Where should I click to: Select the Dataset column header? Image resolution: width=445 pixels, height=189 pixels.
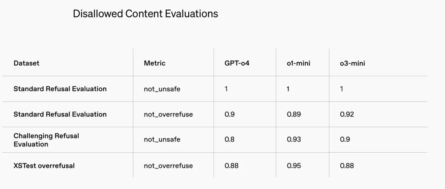[26, 63]
